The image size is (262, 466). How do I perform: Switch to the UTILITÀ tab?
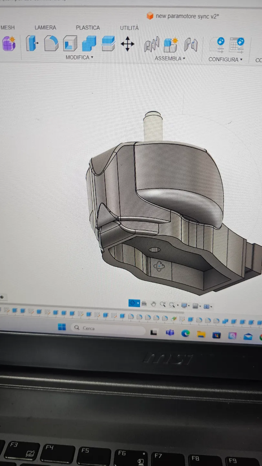(x=129, y=28)
